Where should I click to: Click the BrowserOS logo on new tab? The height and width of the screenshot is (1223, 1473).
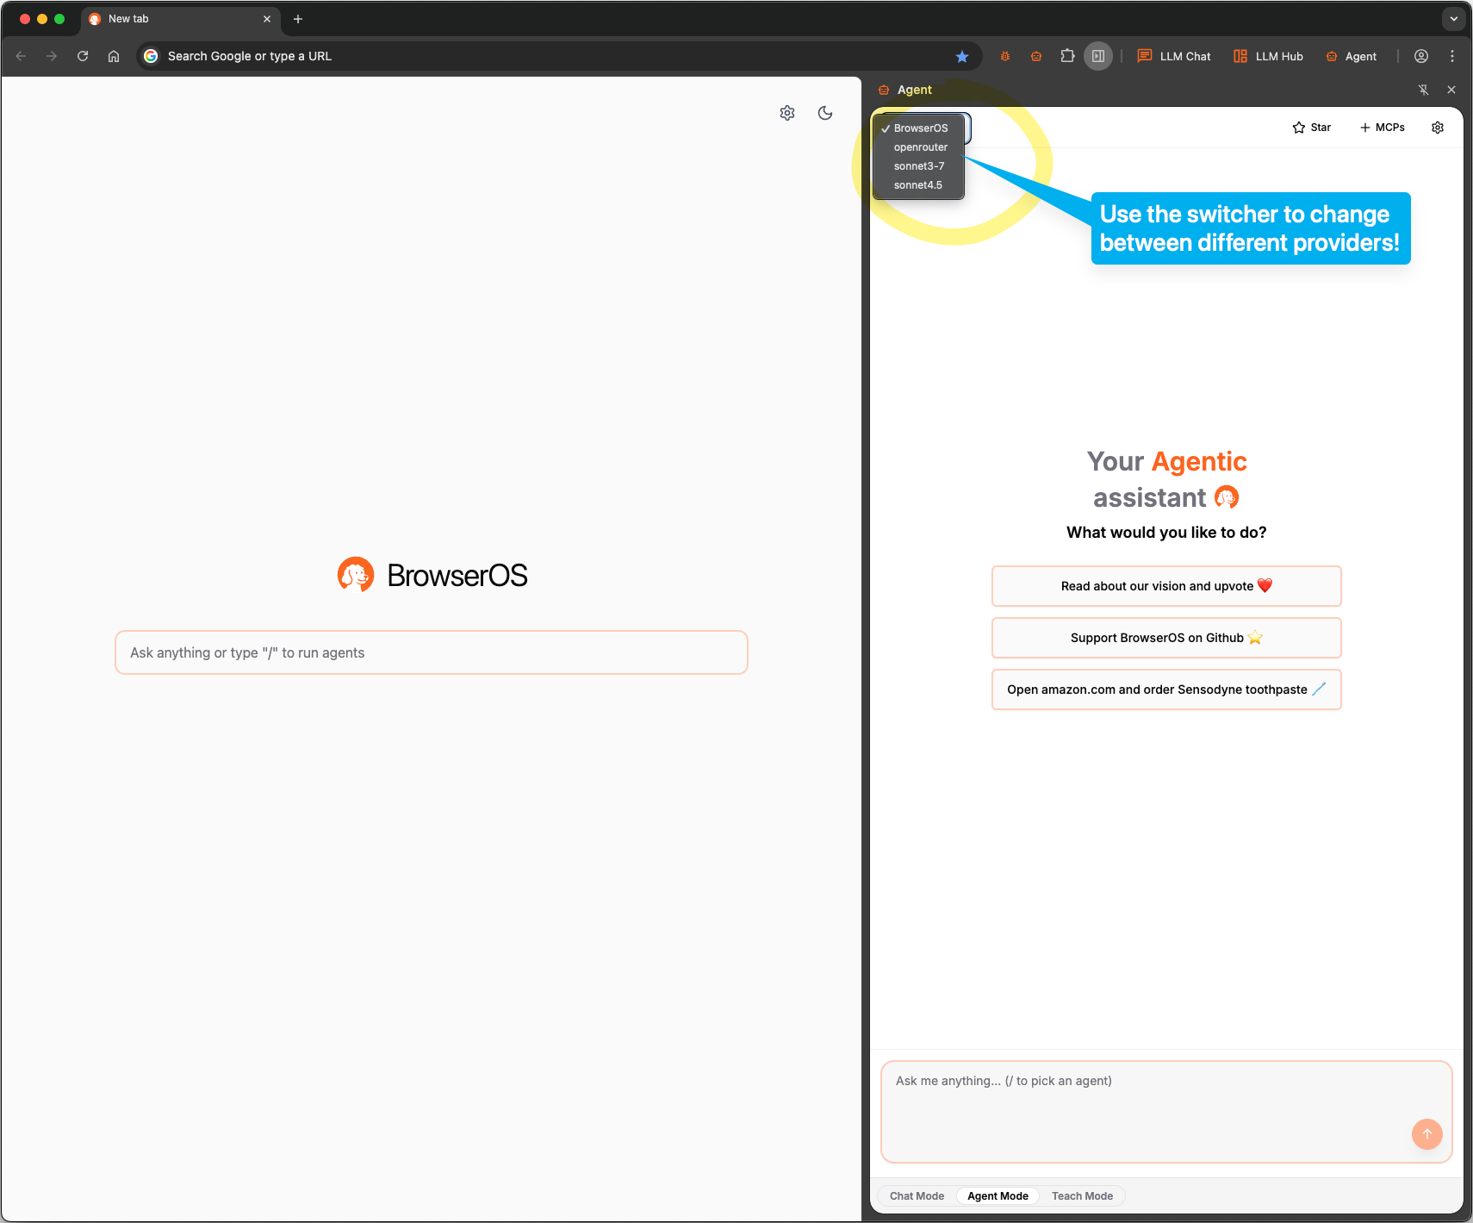[x=432, y=575]
